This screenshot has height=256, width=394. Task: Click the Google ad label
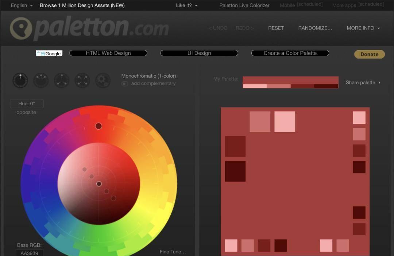click(x=49, y=54)
